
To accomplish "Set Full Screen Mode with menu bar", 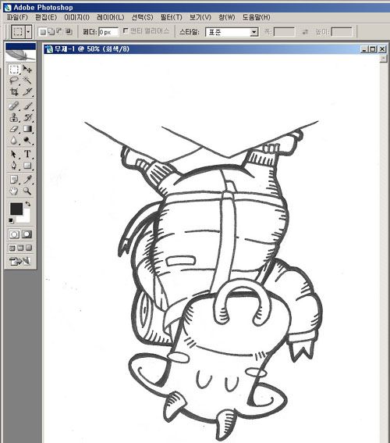I will [20, 248].
